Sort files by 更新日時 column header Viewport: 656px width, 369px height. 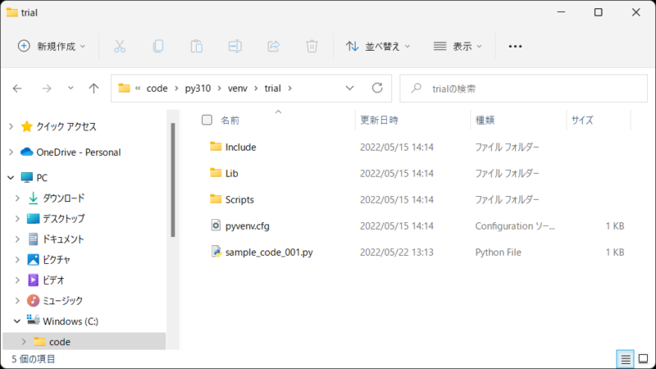pos(379,120)
